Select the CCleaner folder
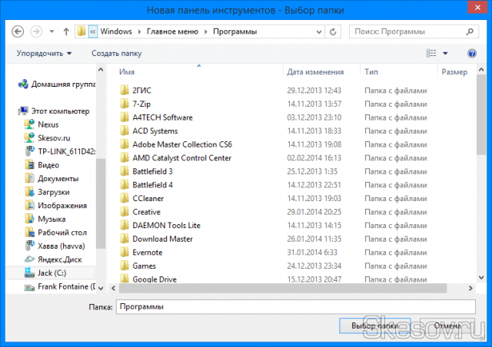This screenshot has width=492, height=347. (x=148, y=198)
